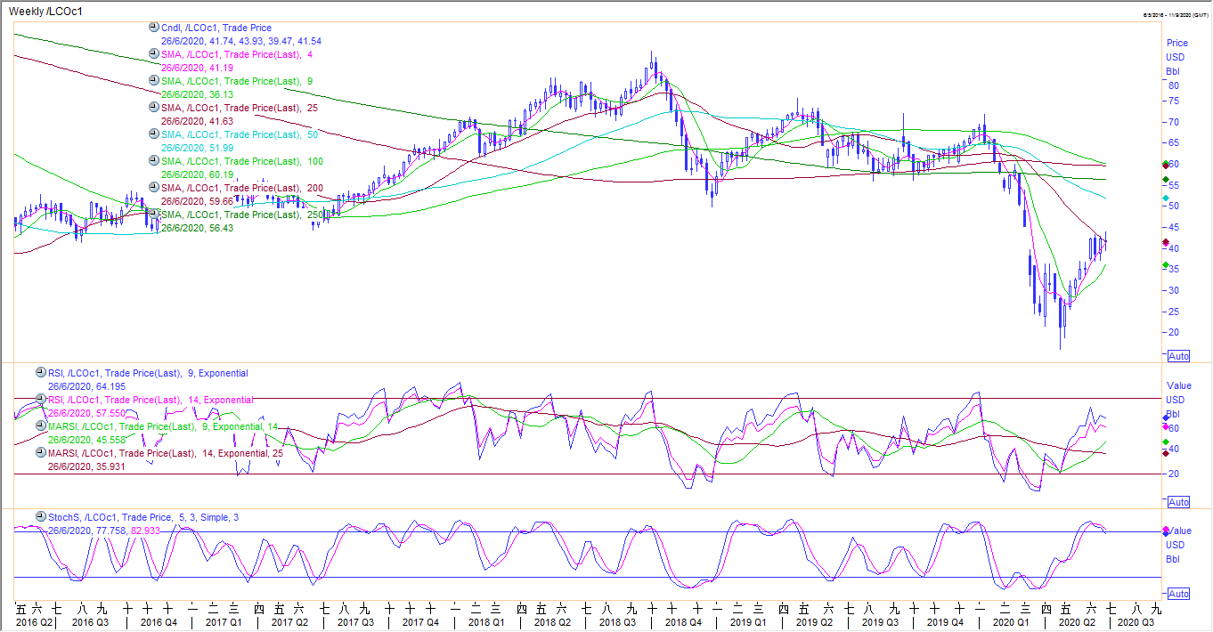
Task: Click the 'RSI ... 14, Exponential' legend label
Action: coord(151,401)
